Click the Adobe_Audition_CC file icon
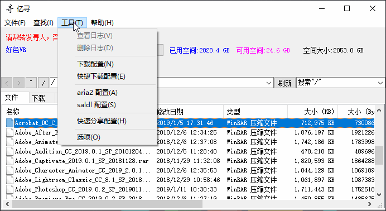The width and height of the screenshot is (386, 211). [x=9, y=151]
